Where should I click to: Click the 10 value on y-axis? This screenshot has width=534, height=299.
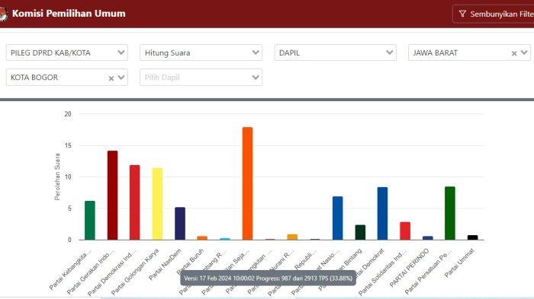pos(68,177)
